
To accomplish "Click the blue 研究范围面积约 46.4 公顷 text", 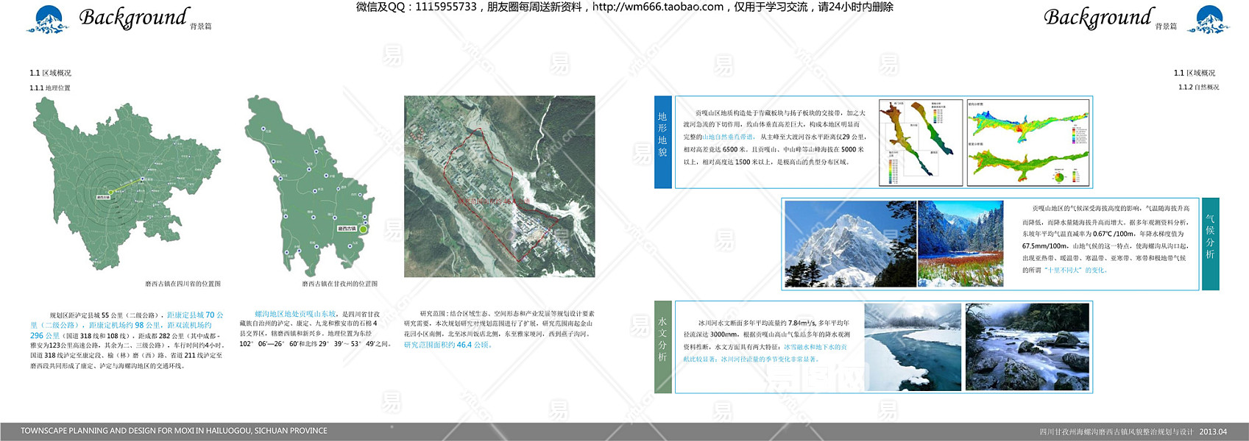I will pos(447,345).
